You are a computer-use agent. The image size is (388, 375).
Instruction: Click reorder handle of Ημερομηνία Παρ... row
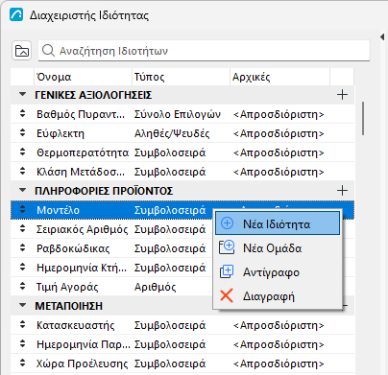(x=22, y=344)
